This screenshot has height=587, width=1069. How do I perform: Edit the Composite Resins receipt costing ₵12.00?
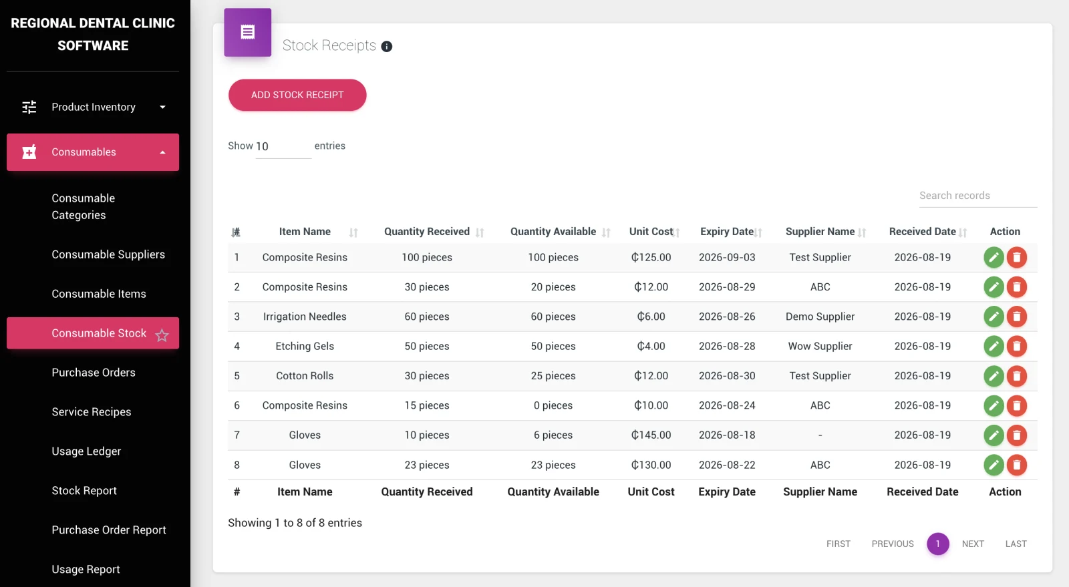[x=994, y=287]
